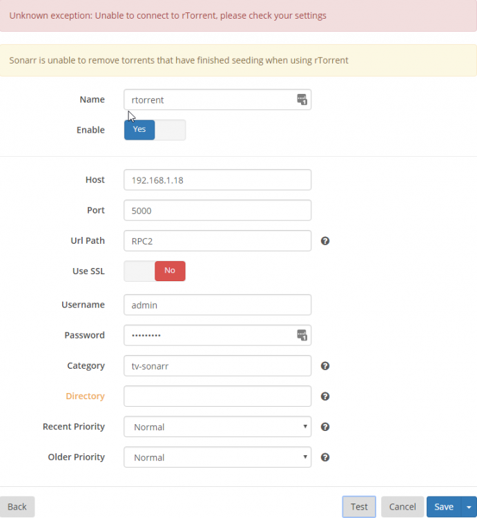The height and width of the screenshot is (518, 477).
Task: Focus the Name field containing rtorrent
Action: pyautogui.click(x=217, y=99)
